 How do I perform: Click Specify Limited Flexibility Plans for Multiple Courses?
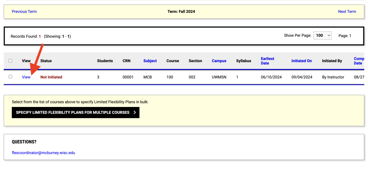(75, 112)
